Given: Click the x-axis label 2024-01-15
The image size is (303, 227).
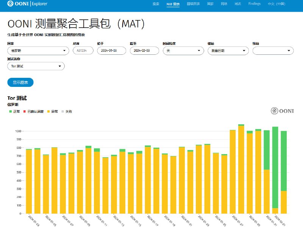Looking at the screenshot, I should (136, 221).
